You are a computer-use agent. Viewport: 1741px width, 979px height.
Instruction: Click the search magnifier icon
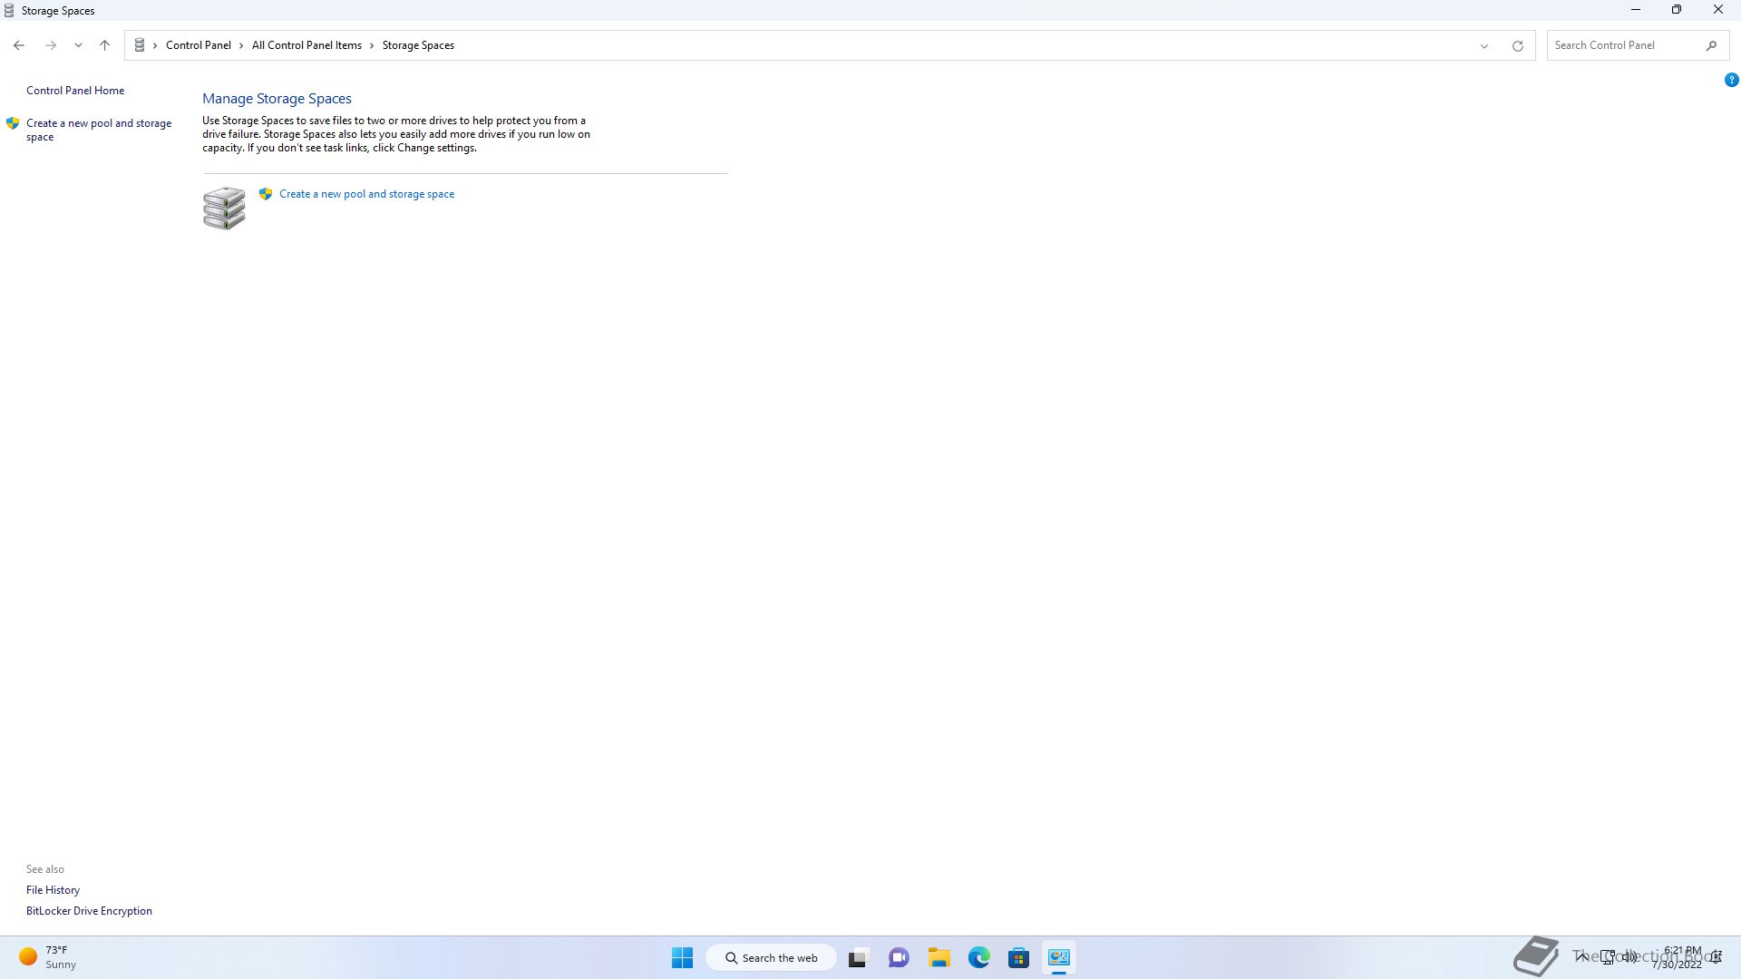tap(1712, 45)
